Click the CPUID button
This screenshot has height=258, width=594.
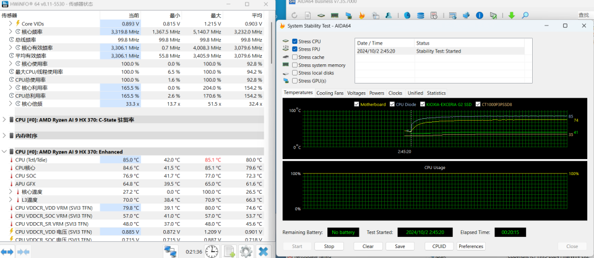(439, 246)
